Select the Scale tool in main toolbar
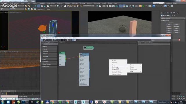 [45, 6]
